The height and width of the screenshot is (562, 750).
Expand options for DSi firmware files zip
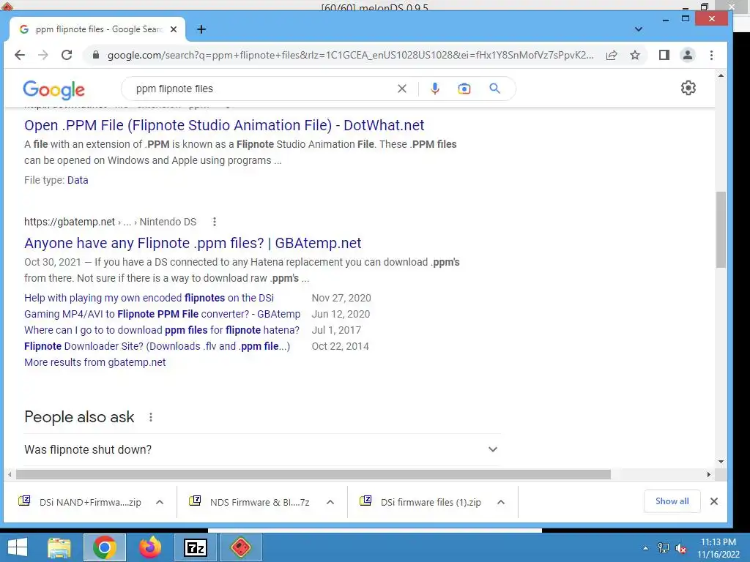click(x=501, y=502)
